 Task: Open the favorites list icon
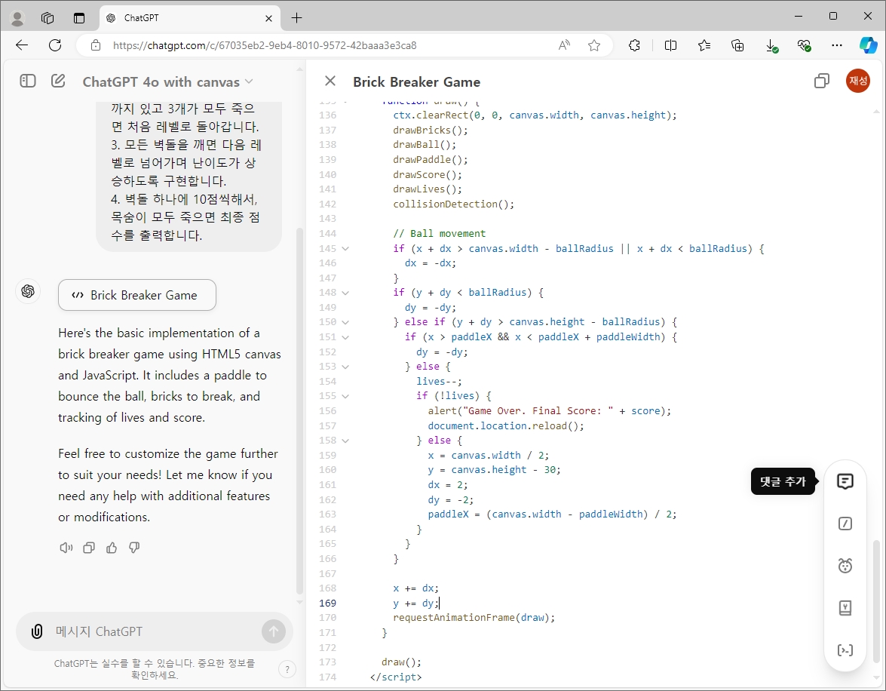click(704, 45)
